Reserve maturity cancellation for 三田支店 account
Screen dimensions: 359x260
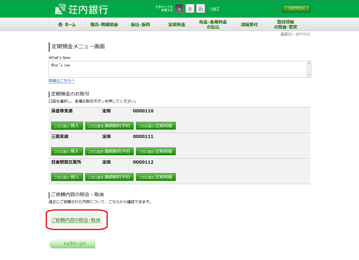tap(109, 151)
